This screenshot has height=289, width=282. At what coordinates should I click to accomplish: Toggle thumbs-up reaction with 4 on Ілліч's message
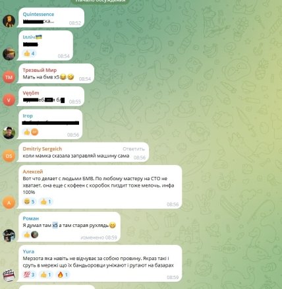pyautogui.click(x=29, y=53)
